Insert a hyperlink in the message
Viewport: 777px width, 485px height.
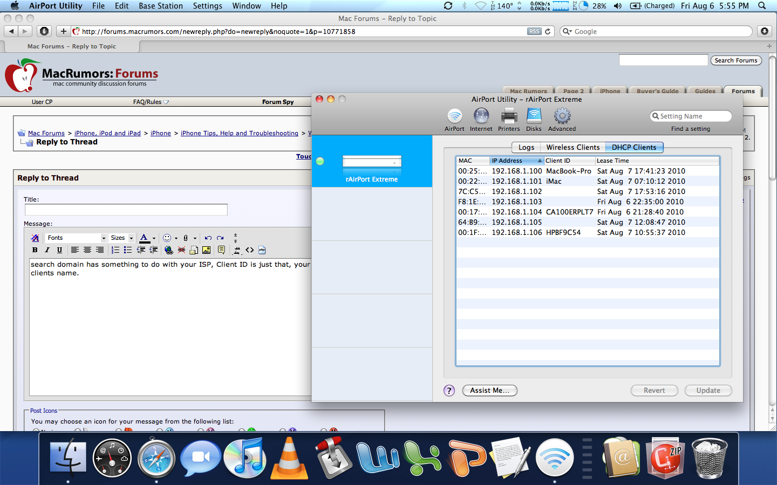(x=169, y=250)
